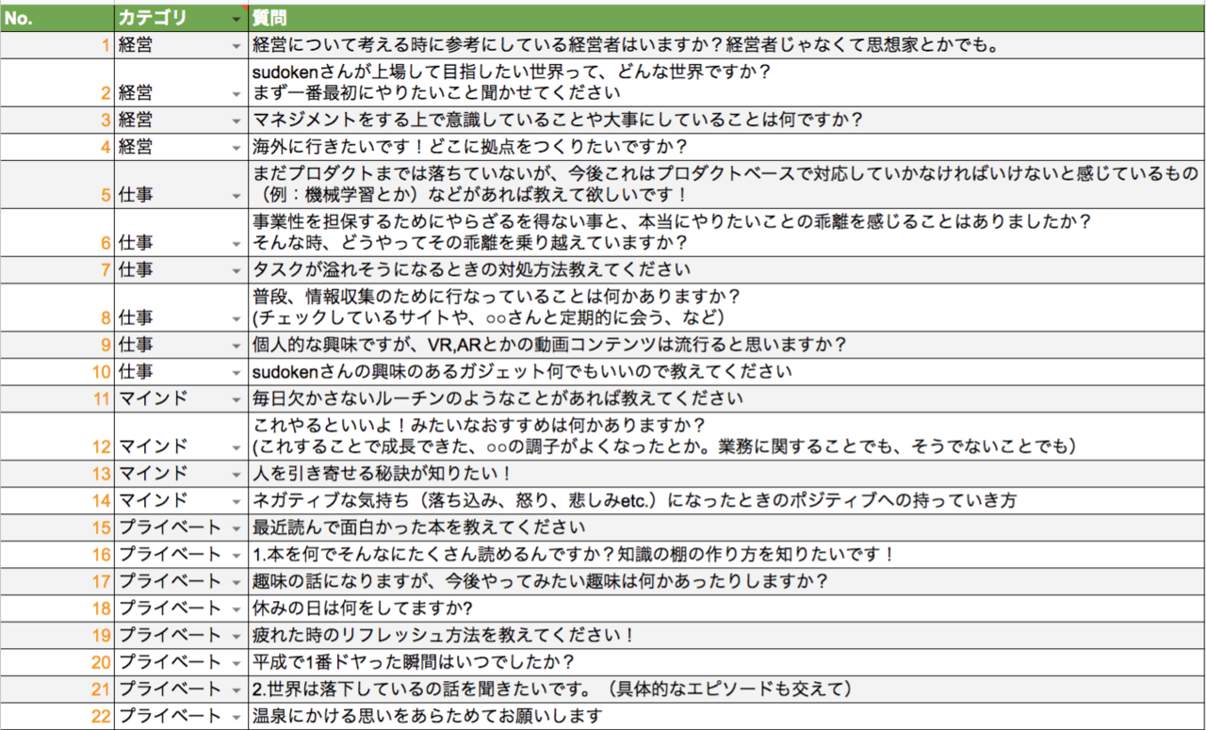This screenshot has height=730, width=1206.
Task: Select question about プロダクトベースで対応
Action: (727, 185)
